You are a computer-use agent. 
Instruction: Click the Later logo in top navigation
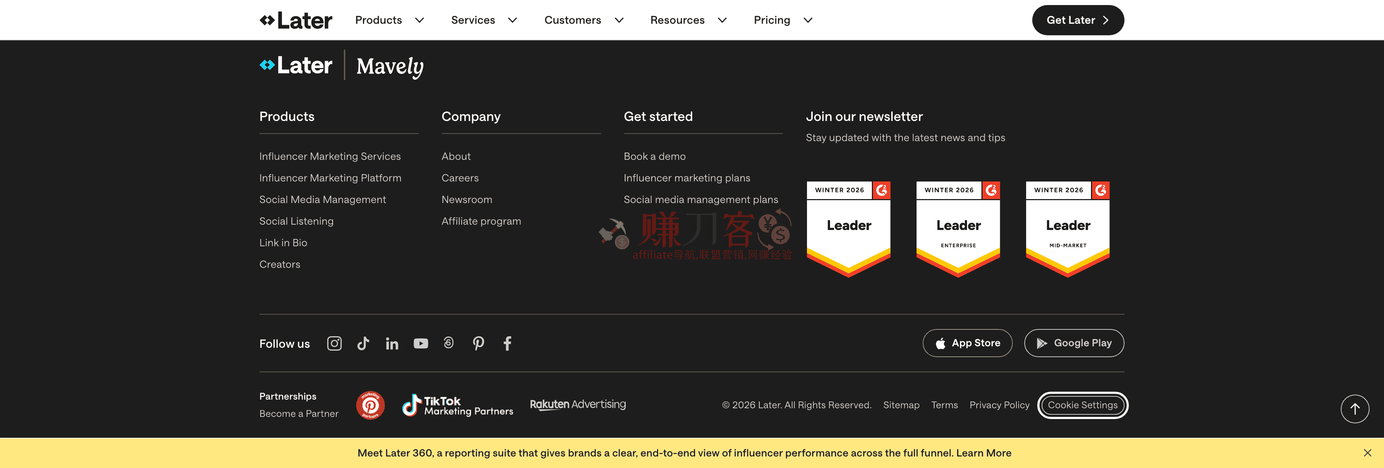296,21
